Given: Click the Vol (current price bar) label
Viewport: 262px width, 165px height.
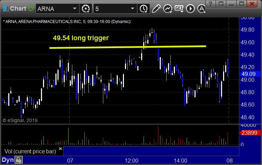Looking at the screenshot, I should pyautogui.click(x=30, y=151).
